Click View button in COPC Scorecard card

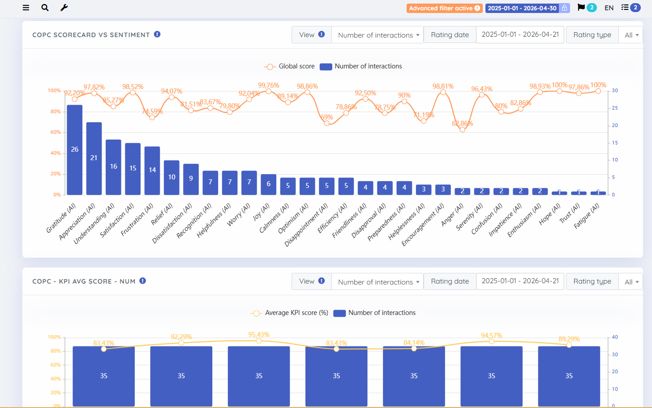point(312,35)
